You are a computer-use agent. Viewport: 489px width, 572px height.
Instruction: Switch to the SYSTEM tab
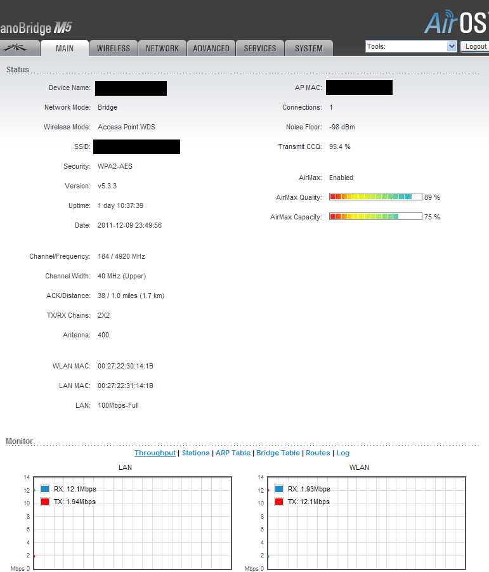coord(309,48)
